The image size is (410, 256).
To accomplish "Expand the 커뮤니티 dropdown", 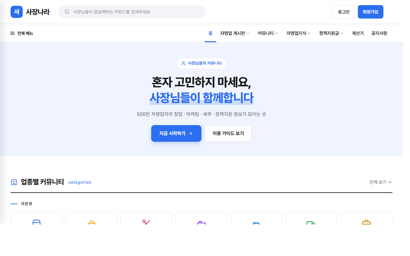I will pyautogui.click(x=267, y=33).
